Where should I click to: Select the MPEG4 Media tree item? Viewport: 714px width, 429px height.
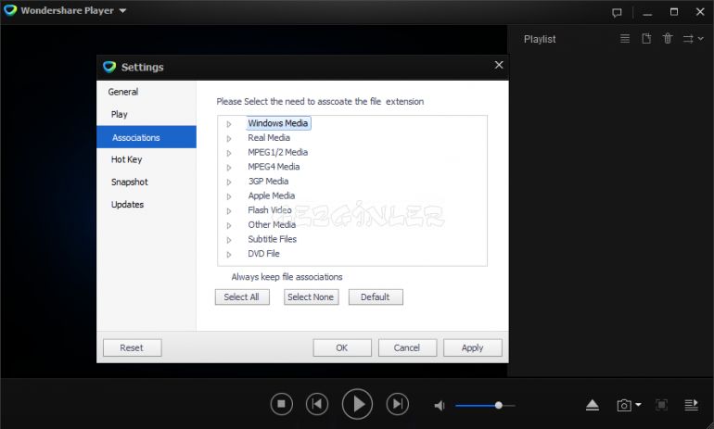click(274, 167)
